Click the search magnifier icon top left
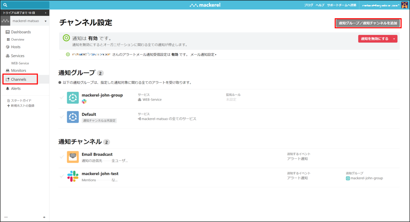410x222 pixels. [5, 5]
